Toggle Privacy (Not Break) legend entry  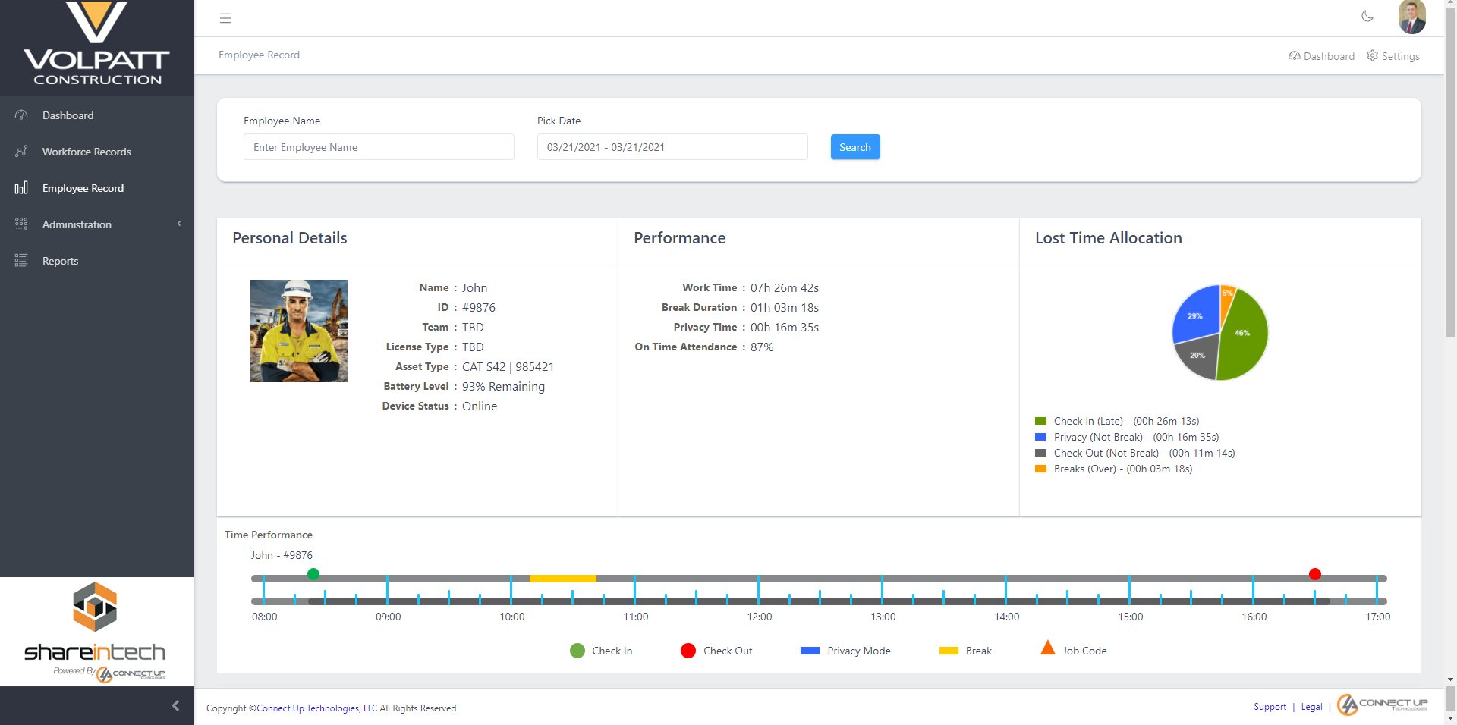[1127, 437]
